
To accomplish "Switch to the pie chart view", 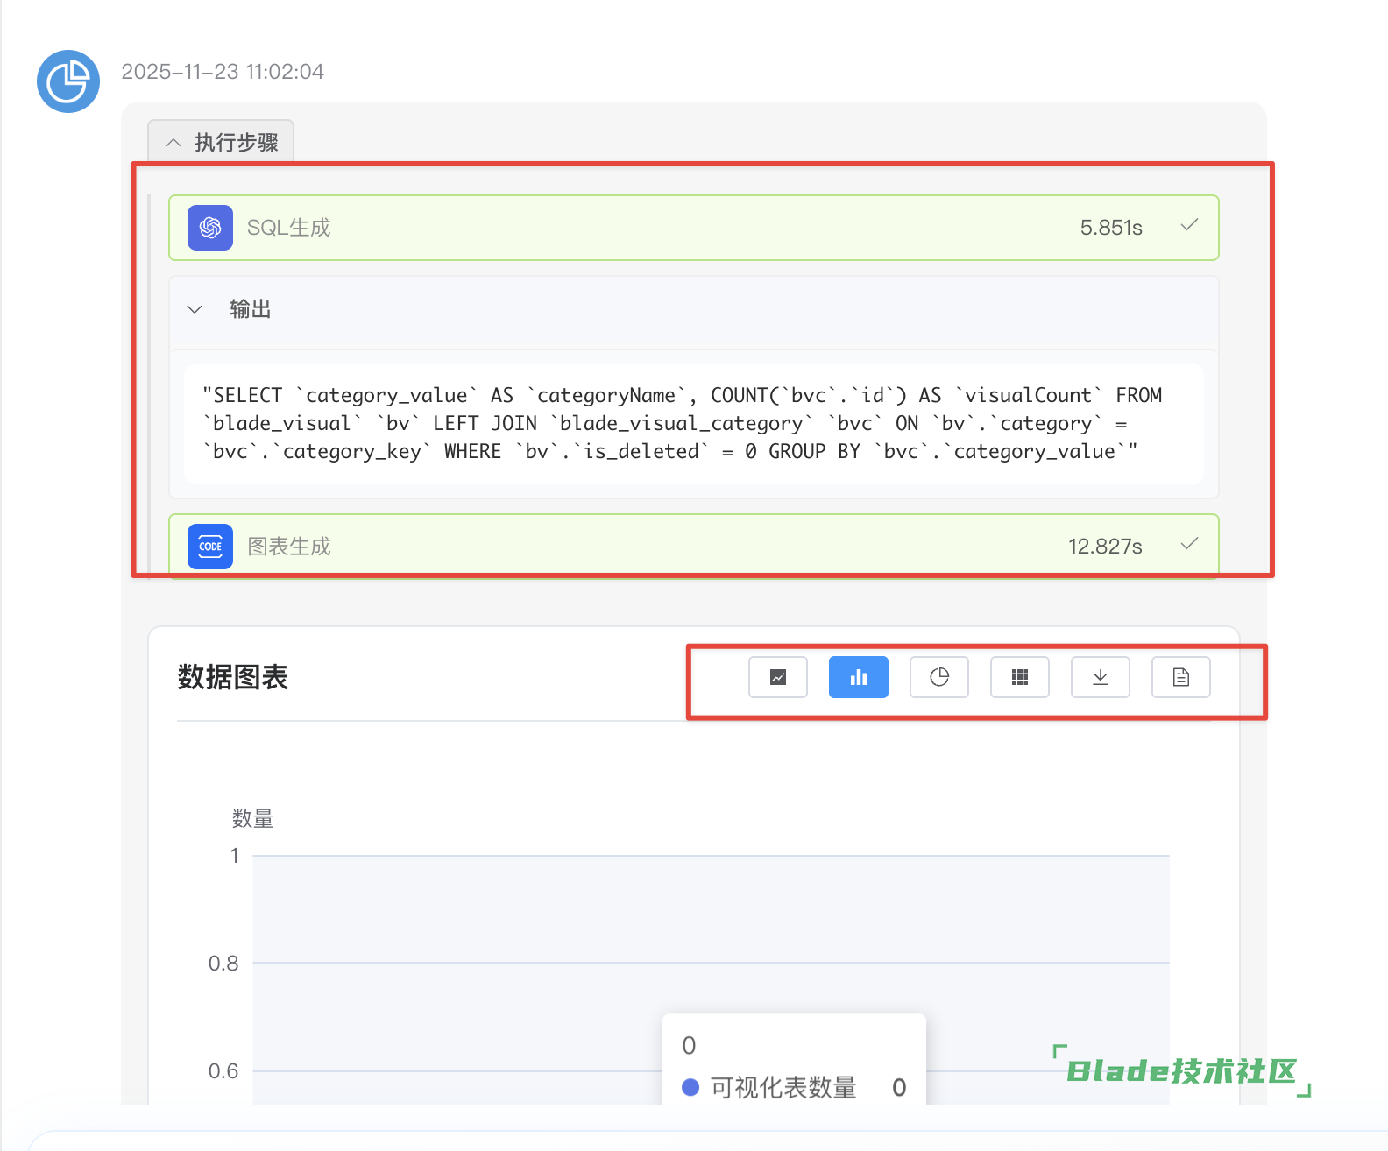I will tap(938, 677).
